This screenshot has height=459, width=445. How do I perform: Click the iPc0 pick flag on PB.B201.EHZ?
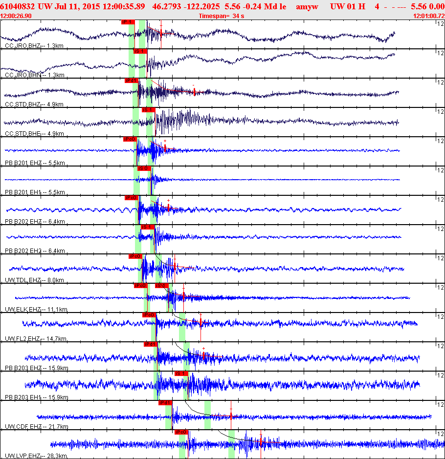[130, 139]
